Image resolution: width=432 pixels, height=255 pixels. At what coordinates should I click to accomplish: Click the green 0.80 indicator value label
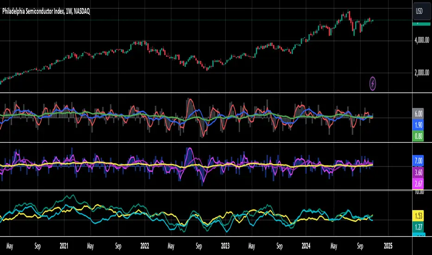tap(418, 136)
